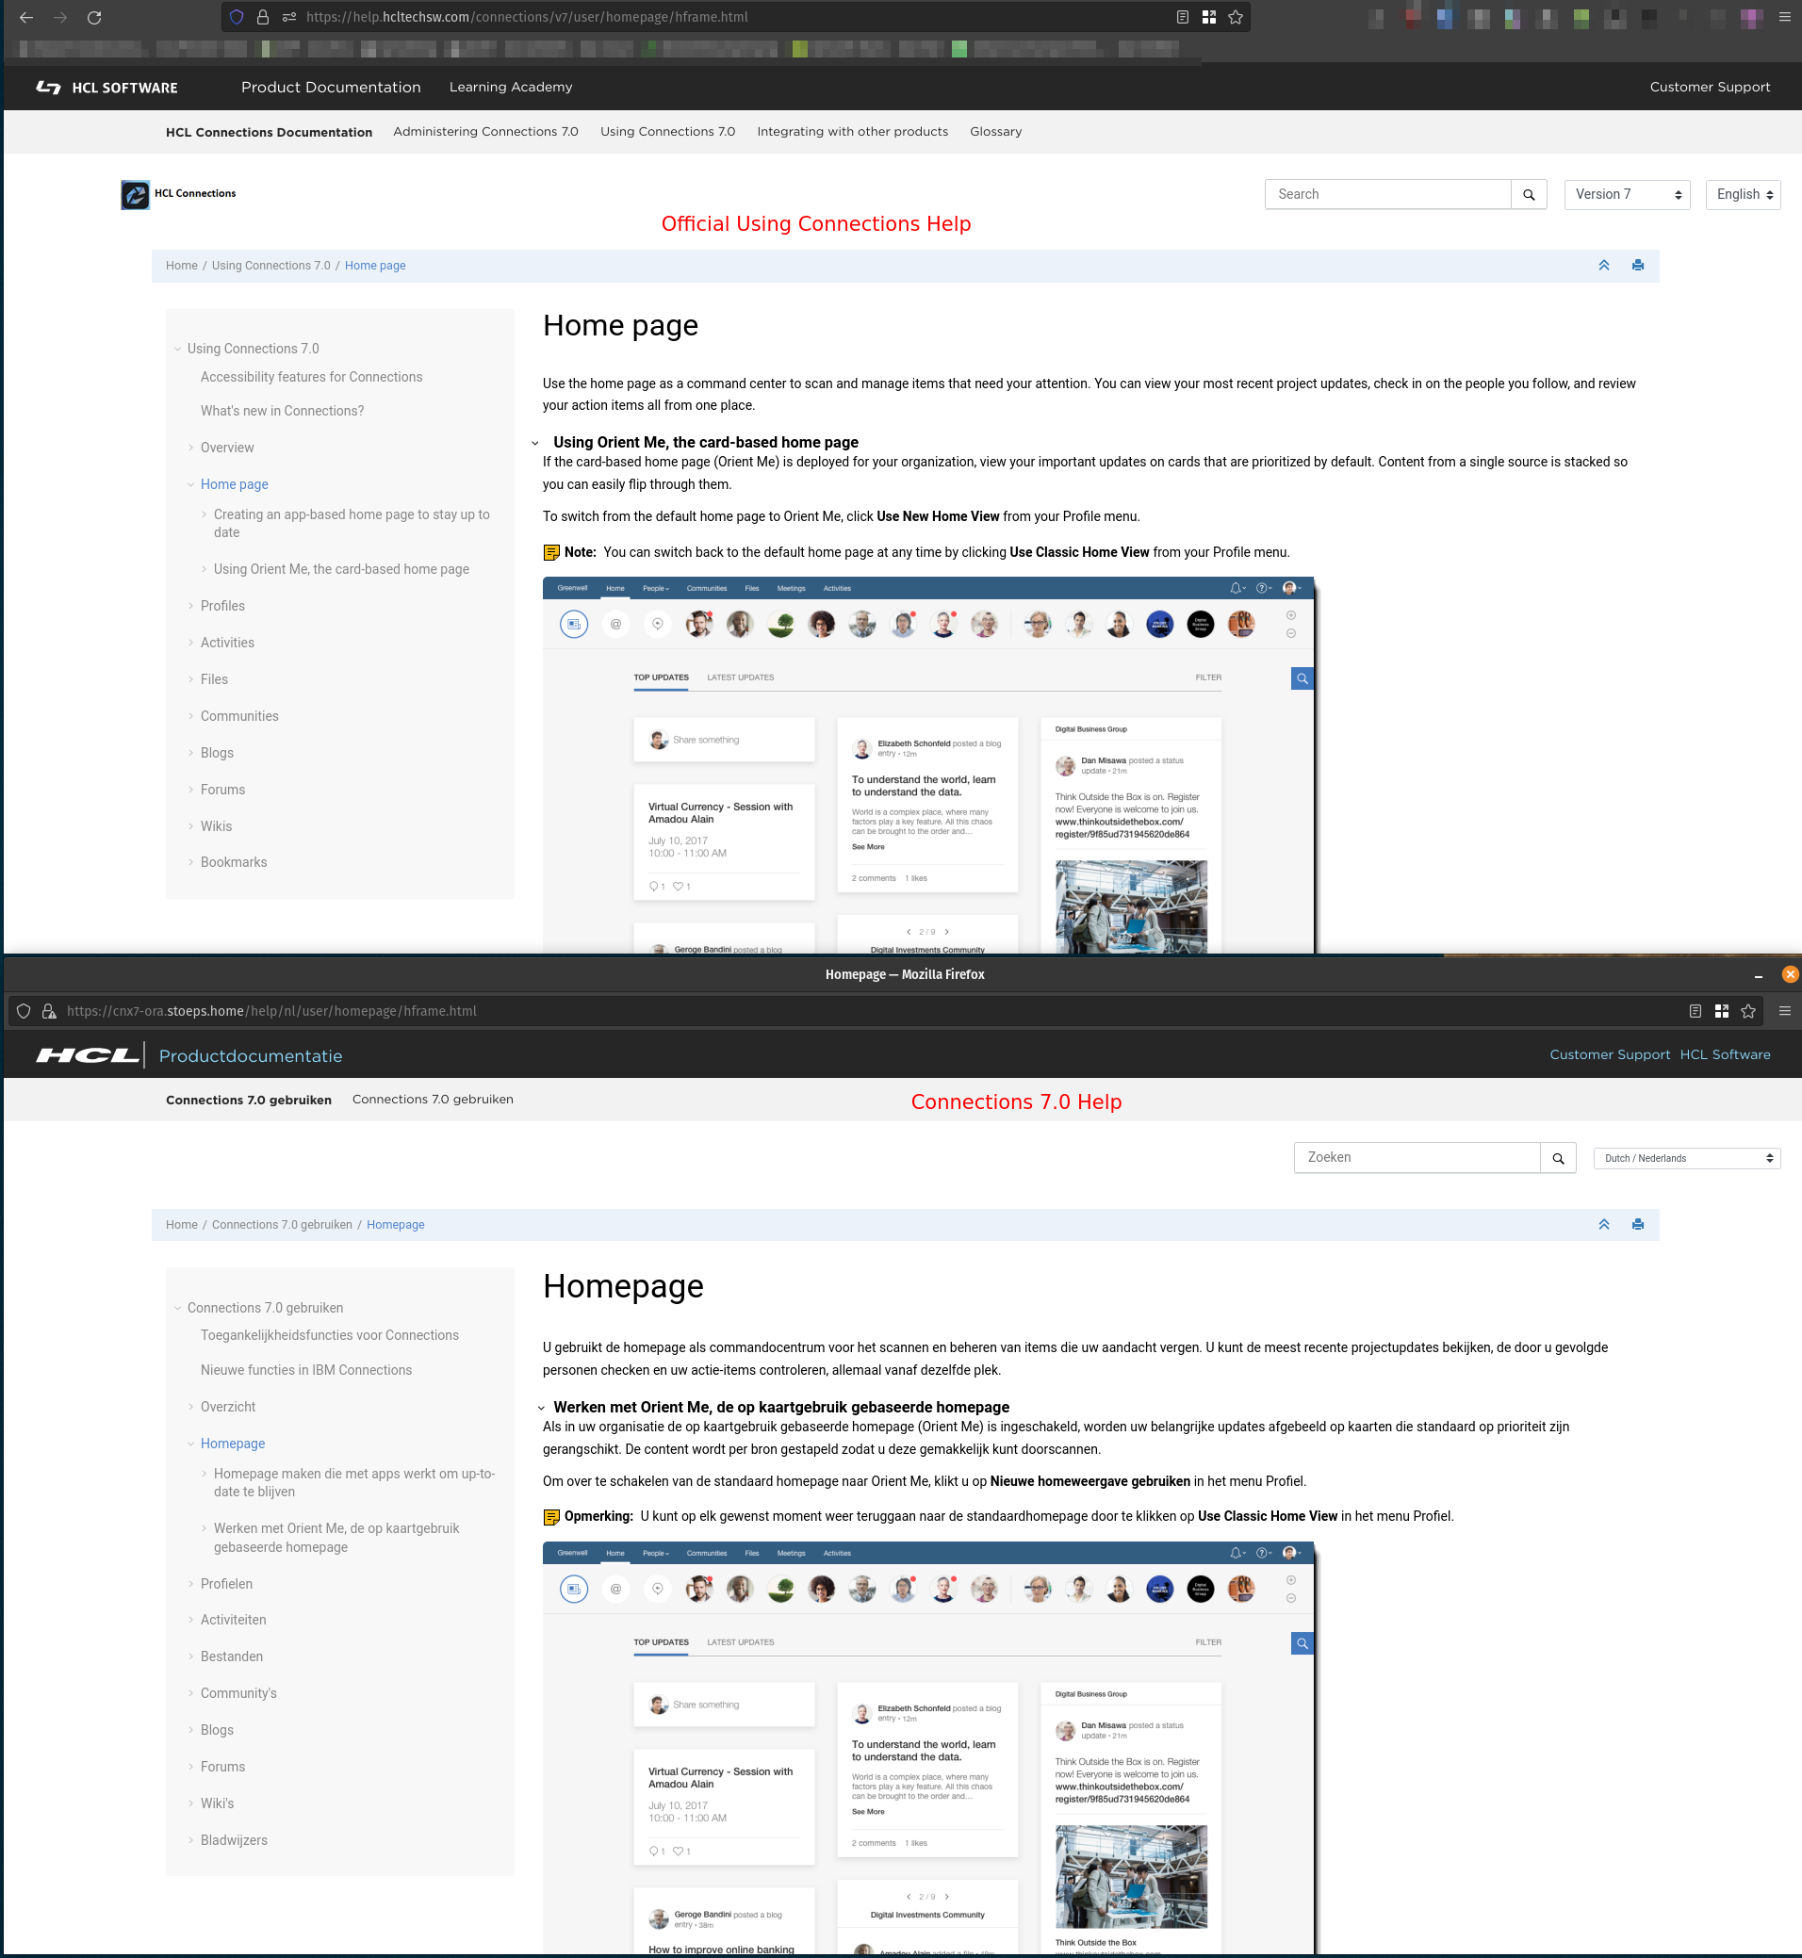
Task: Click the print icon in Dutch breadcrumb bar
Action: [x=1638, y=1225]
